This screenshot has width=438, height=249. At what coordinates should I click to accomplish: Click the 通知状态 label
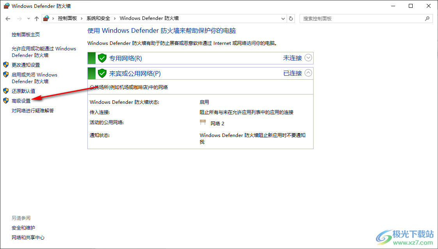[x=99, y=135]
